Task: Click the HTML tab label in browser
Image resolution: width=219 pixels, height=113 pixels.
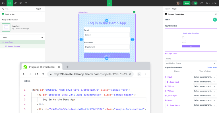Action: click(x=27, y=81)
